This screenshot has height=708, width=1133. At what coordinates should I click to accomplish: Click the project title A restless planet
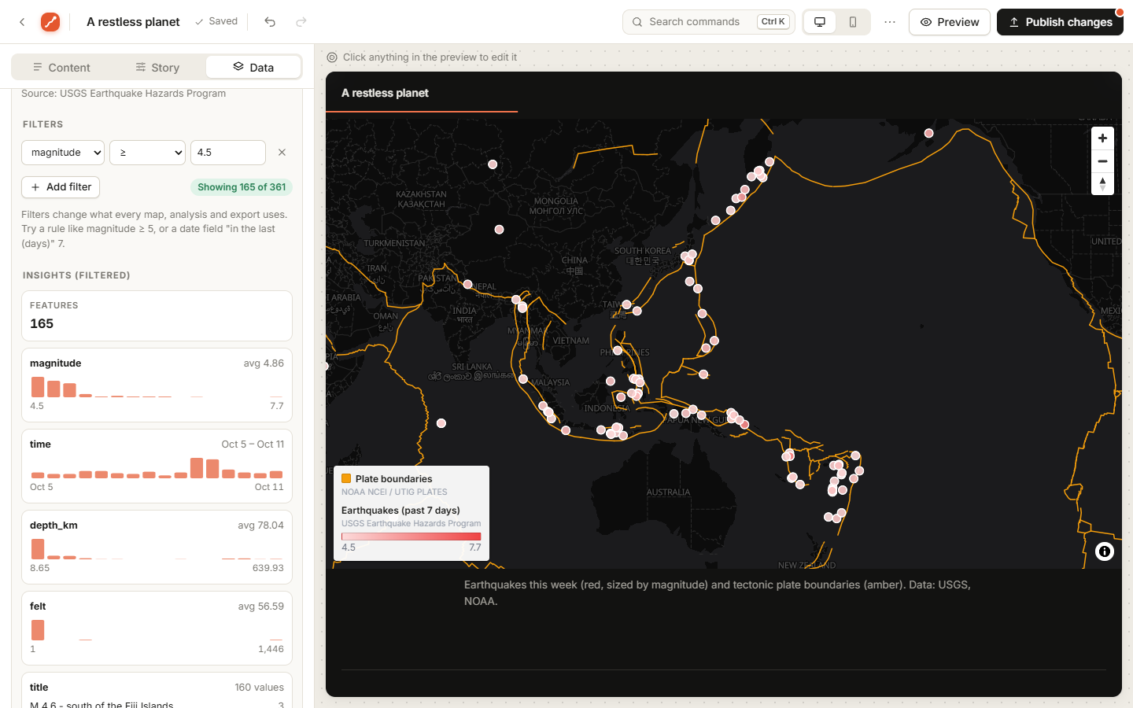(133, 22)
